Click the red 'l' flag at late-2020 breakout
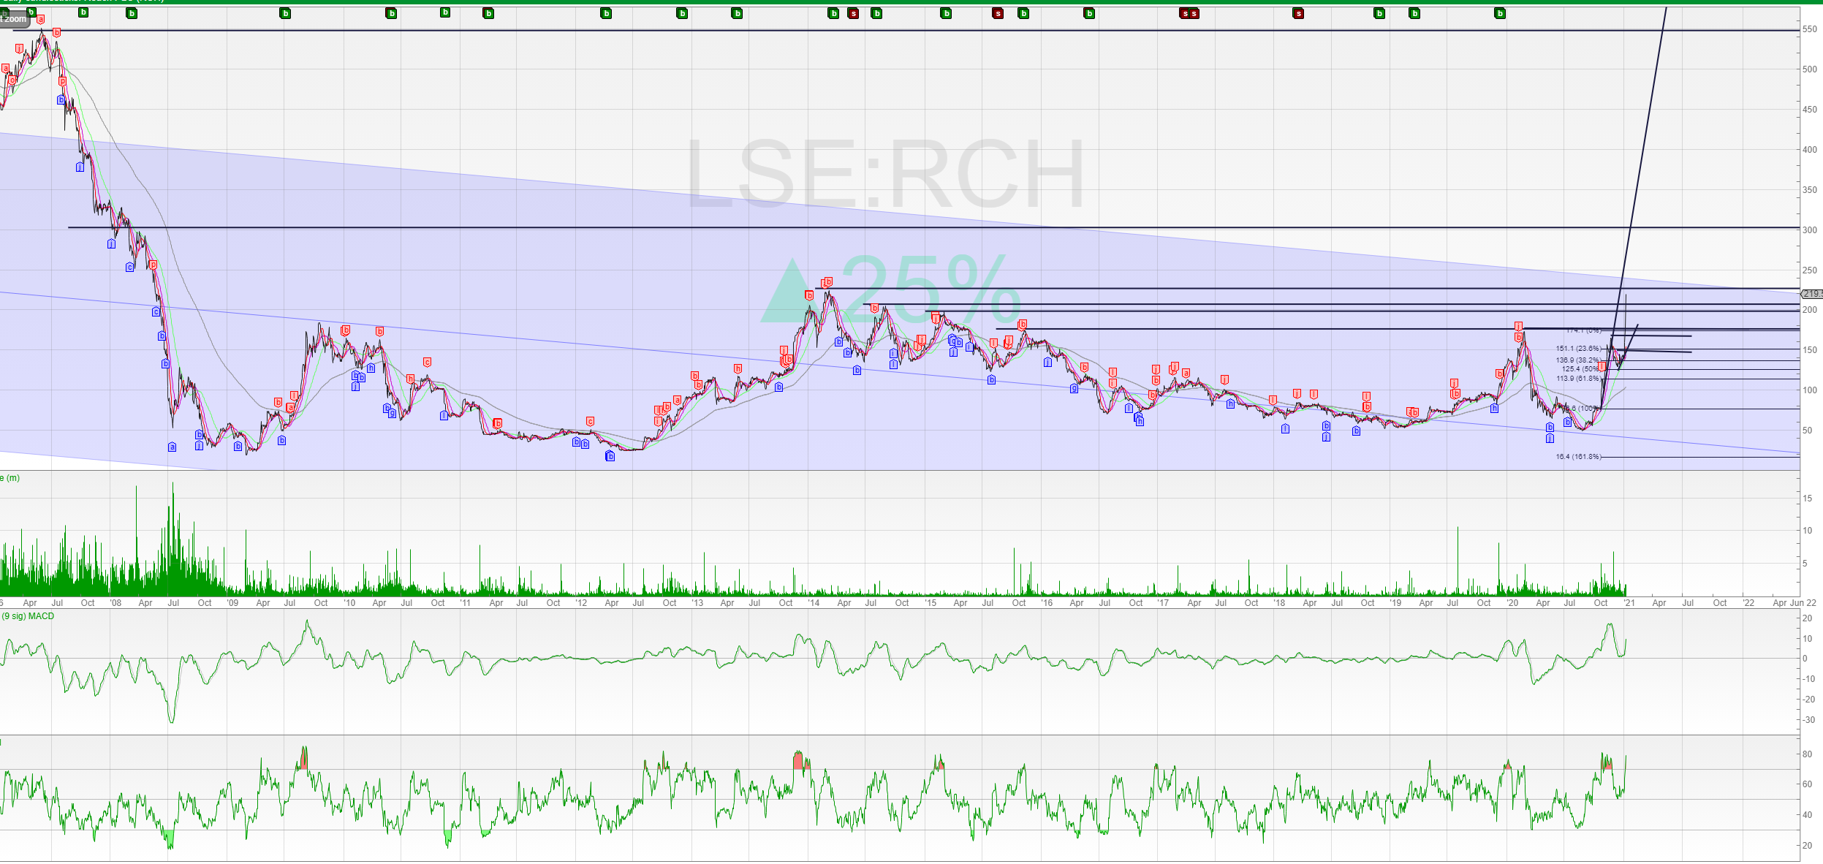 point(1601,367)
